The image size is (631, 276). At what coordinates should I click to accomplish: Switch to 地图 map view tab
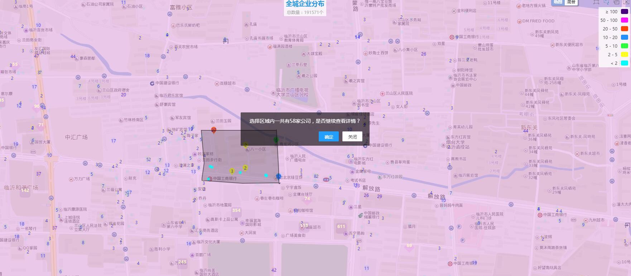pos(558,2)
